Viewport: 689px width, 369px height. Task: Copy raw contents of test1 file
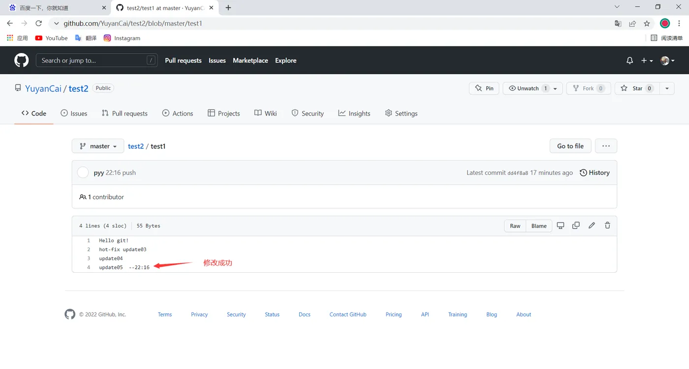(x=576, y=226)
